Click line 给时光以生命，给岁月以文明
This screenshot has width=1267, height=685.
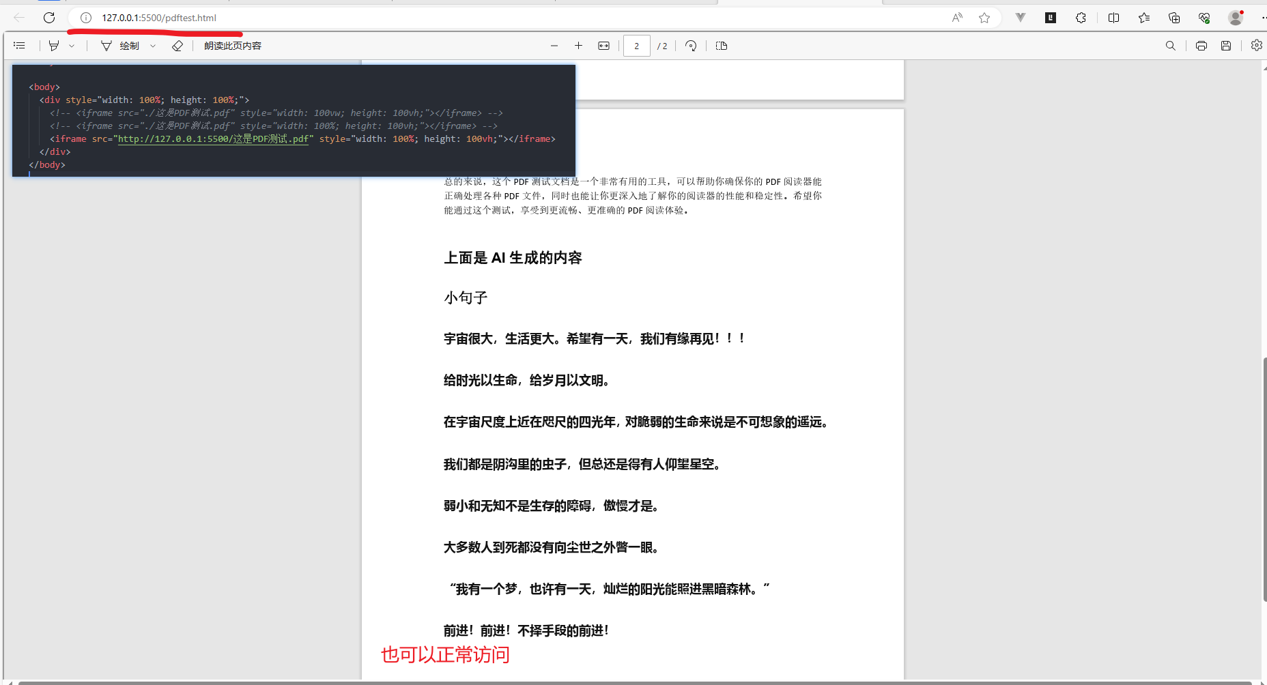(526, 380)
